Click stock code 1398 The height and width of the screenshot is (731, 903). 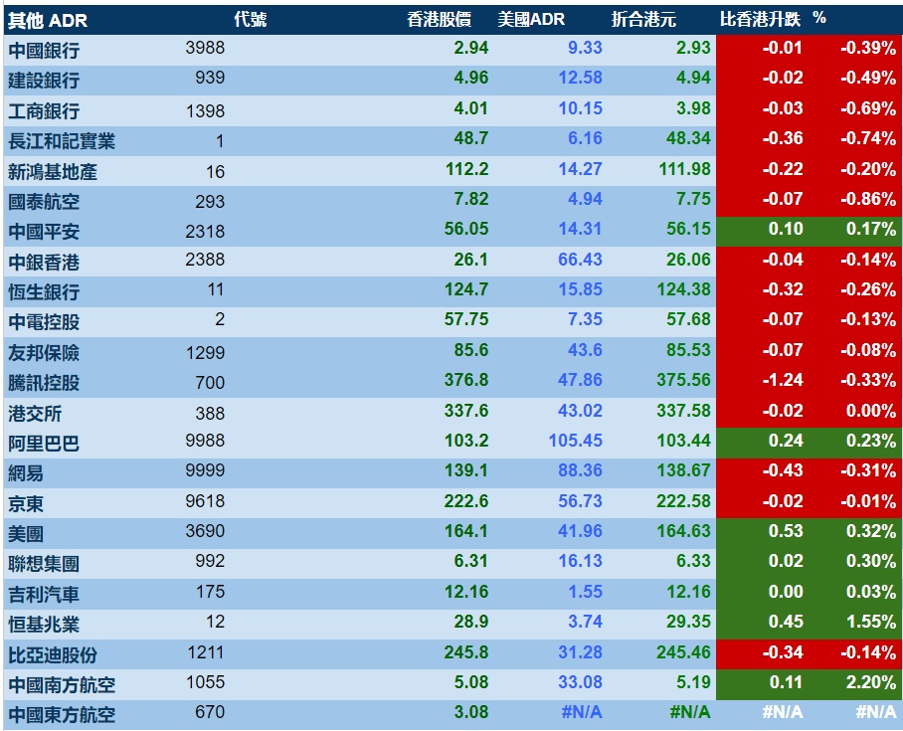(x=205, y=110)
